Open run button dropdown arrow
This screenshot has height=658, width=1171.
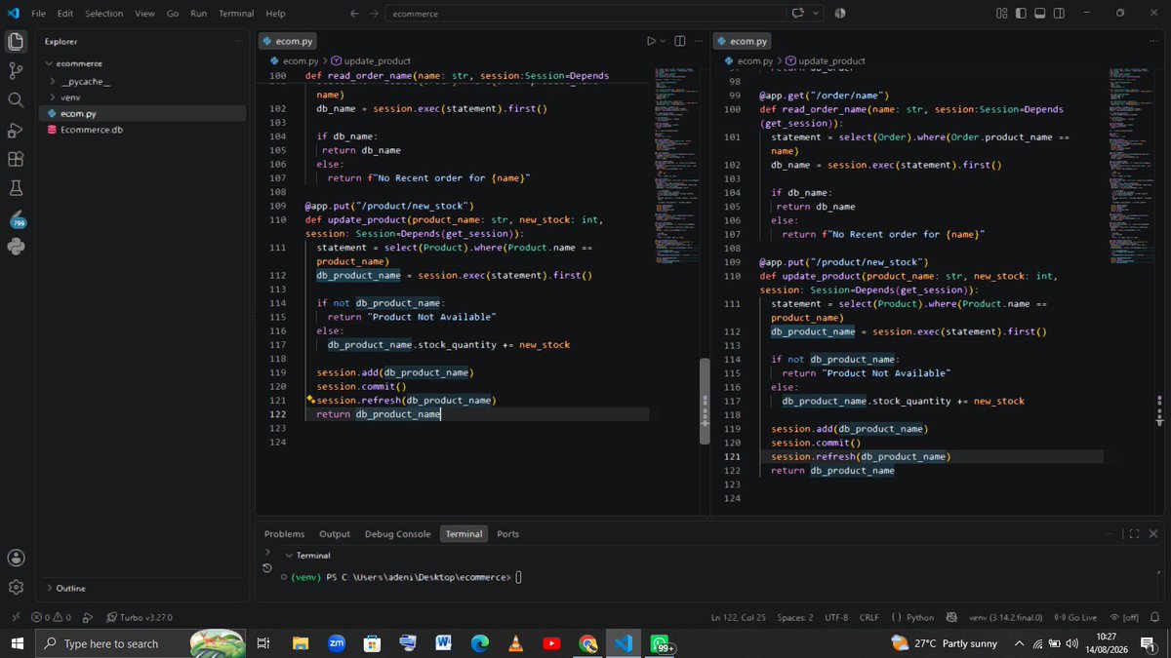click(x=664, y=41)
